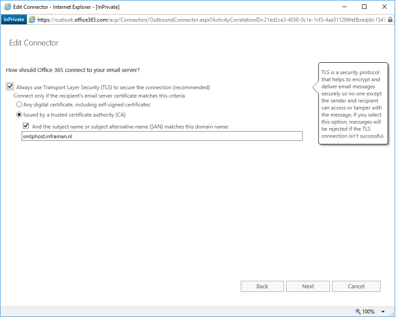Viewport: 396px width, 317px height.
Task: Click the Back button
Action: pos(262,286)
